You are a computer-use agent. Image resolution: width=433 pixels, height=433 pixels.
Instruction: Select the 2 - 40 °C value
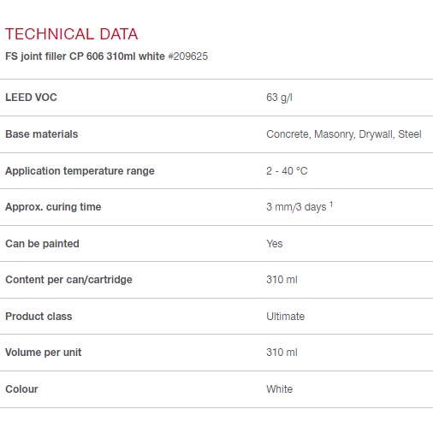[x=287, y=171]
